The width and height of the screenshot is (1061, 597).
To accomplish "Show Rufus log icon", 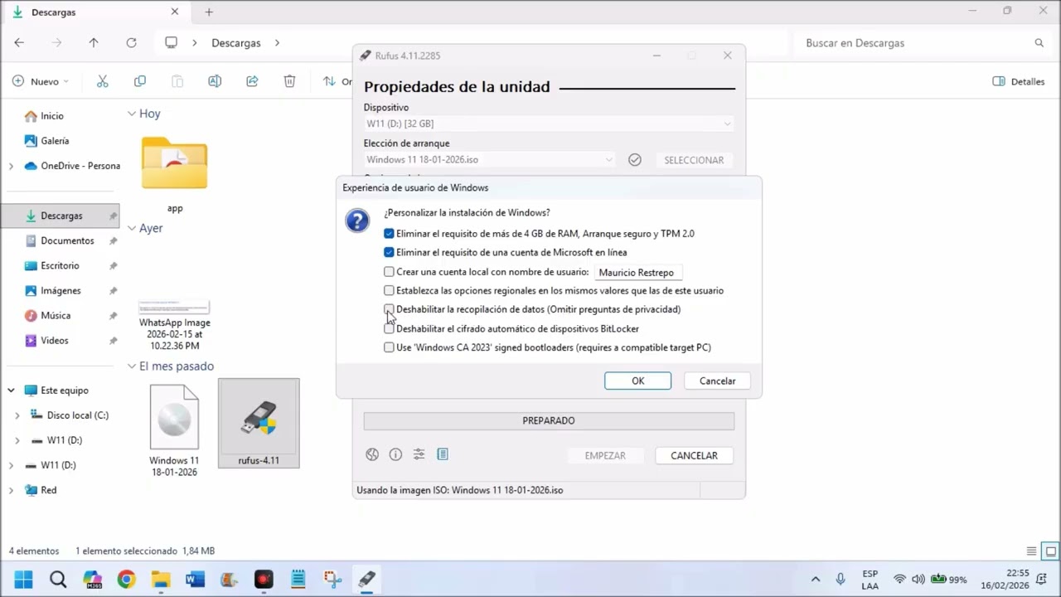I will (443, 454).
